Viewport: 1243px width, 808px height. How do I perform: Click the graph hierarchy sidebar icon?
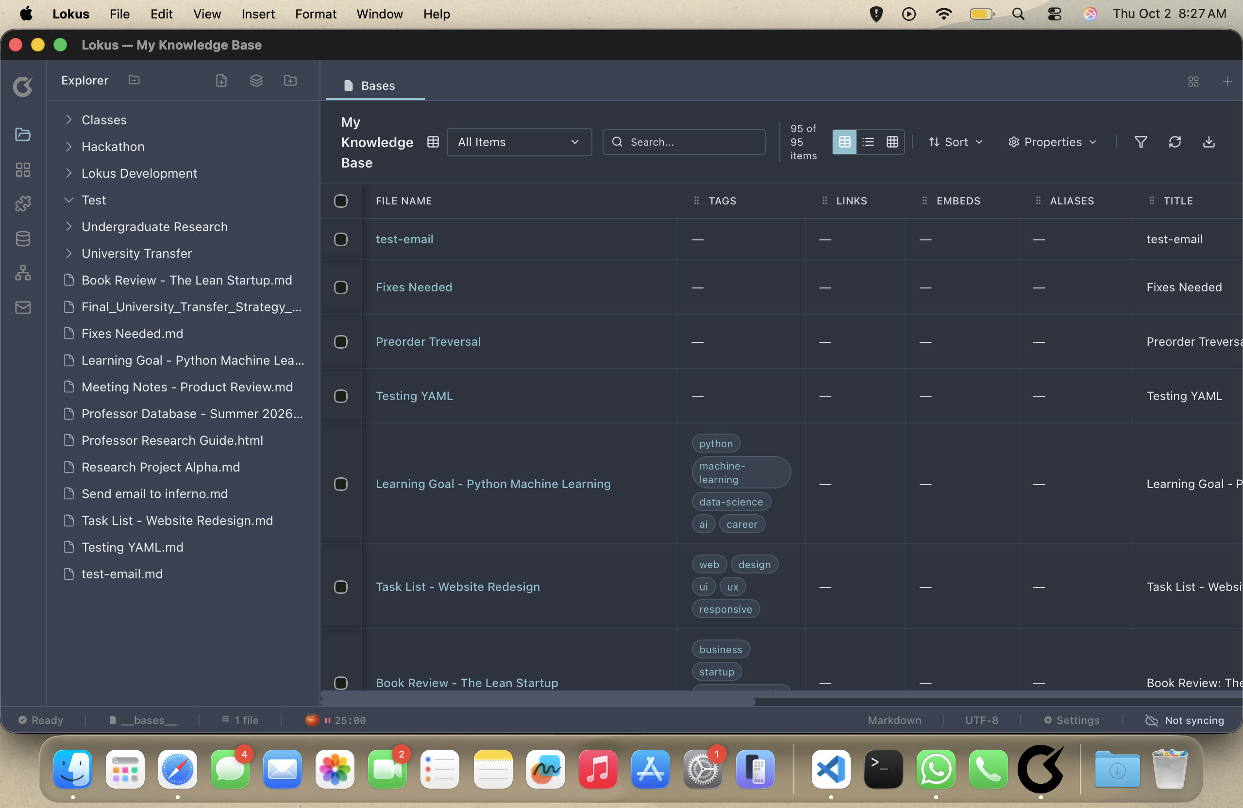coord(23,273)
